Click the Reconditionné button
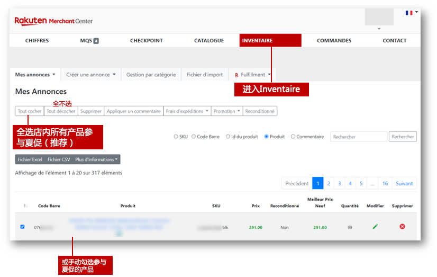The width and height of the screenshot is (437, 277). click(x=260, y=111)
